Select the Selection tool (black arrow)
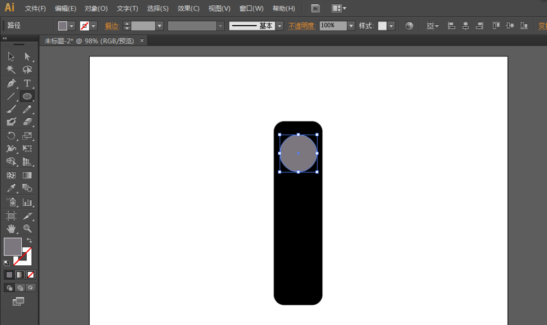This screenshot has width=547, height=325. (11, 56)
